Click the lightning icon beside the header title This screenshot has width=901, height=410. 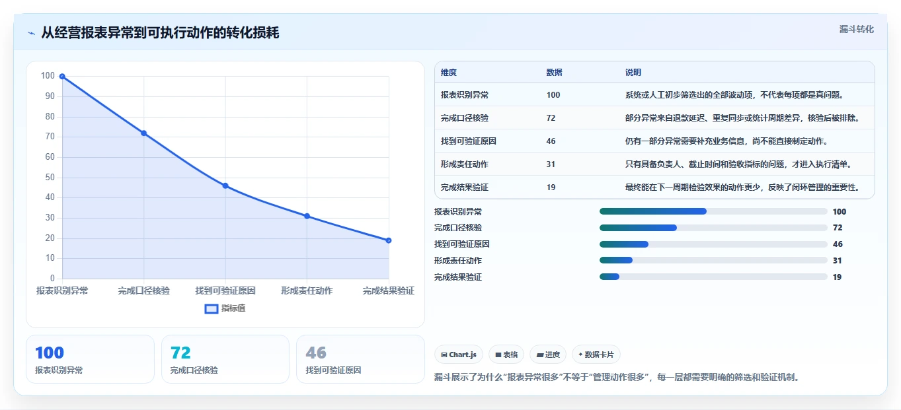[x=31, y=33]
